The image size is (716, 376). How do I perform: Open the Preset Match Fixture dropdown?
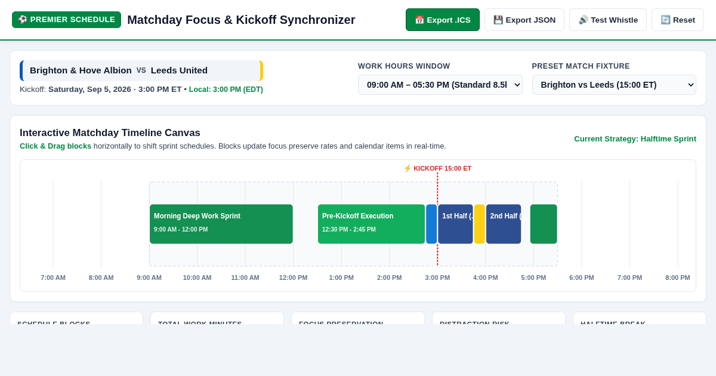pos(614,85)
